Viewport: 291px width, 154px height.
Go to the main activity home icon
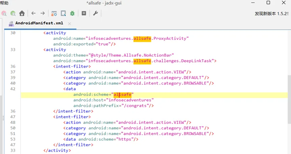pyautogui.click(x=22, y=13)
